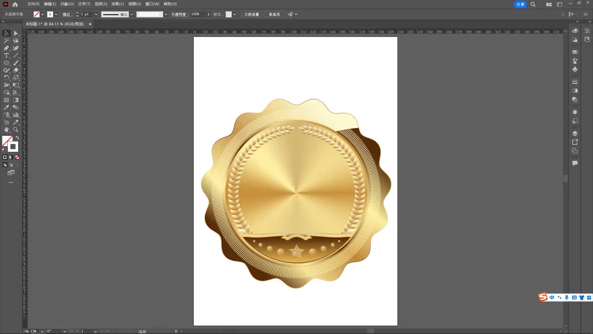Select the Mesh tool
The width and height of the screenshot is (593, 334).
(6, 100)
